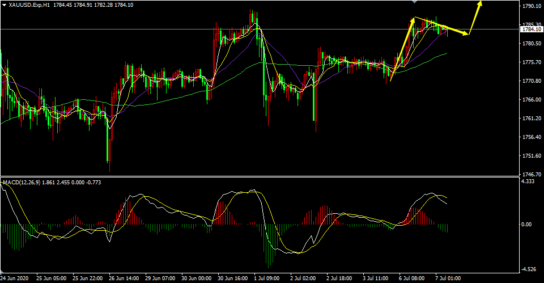Click the 30 Jun 00:00 time label

click(197, 278)
